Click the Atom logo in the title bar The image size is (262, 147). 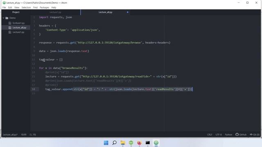[x=4, y=3]
